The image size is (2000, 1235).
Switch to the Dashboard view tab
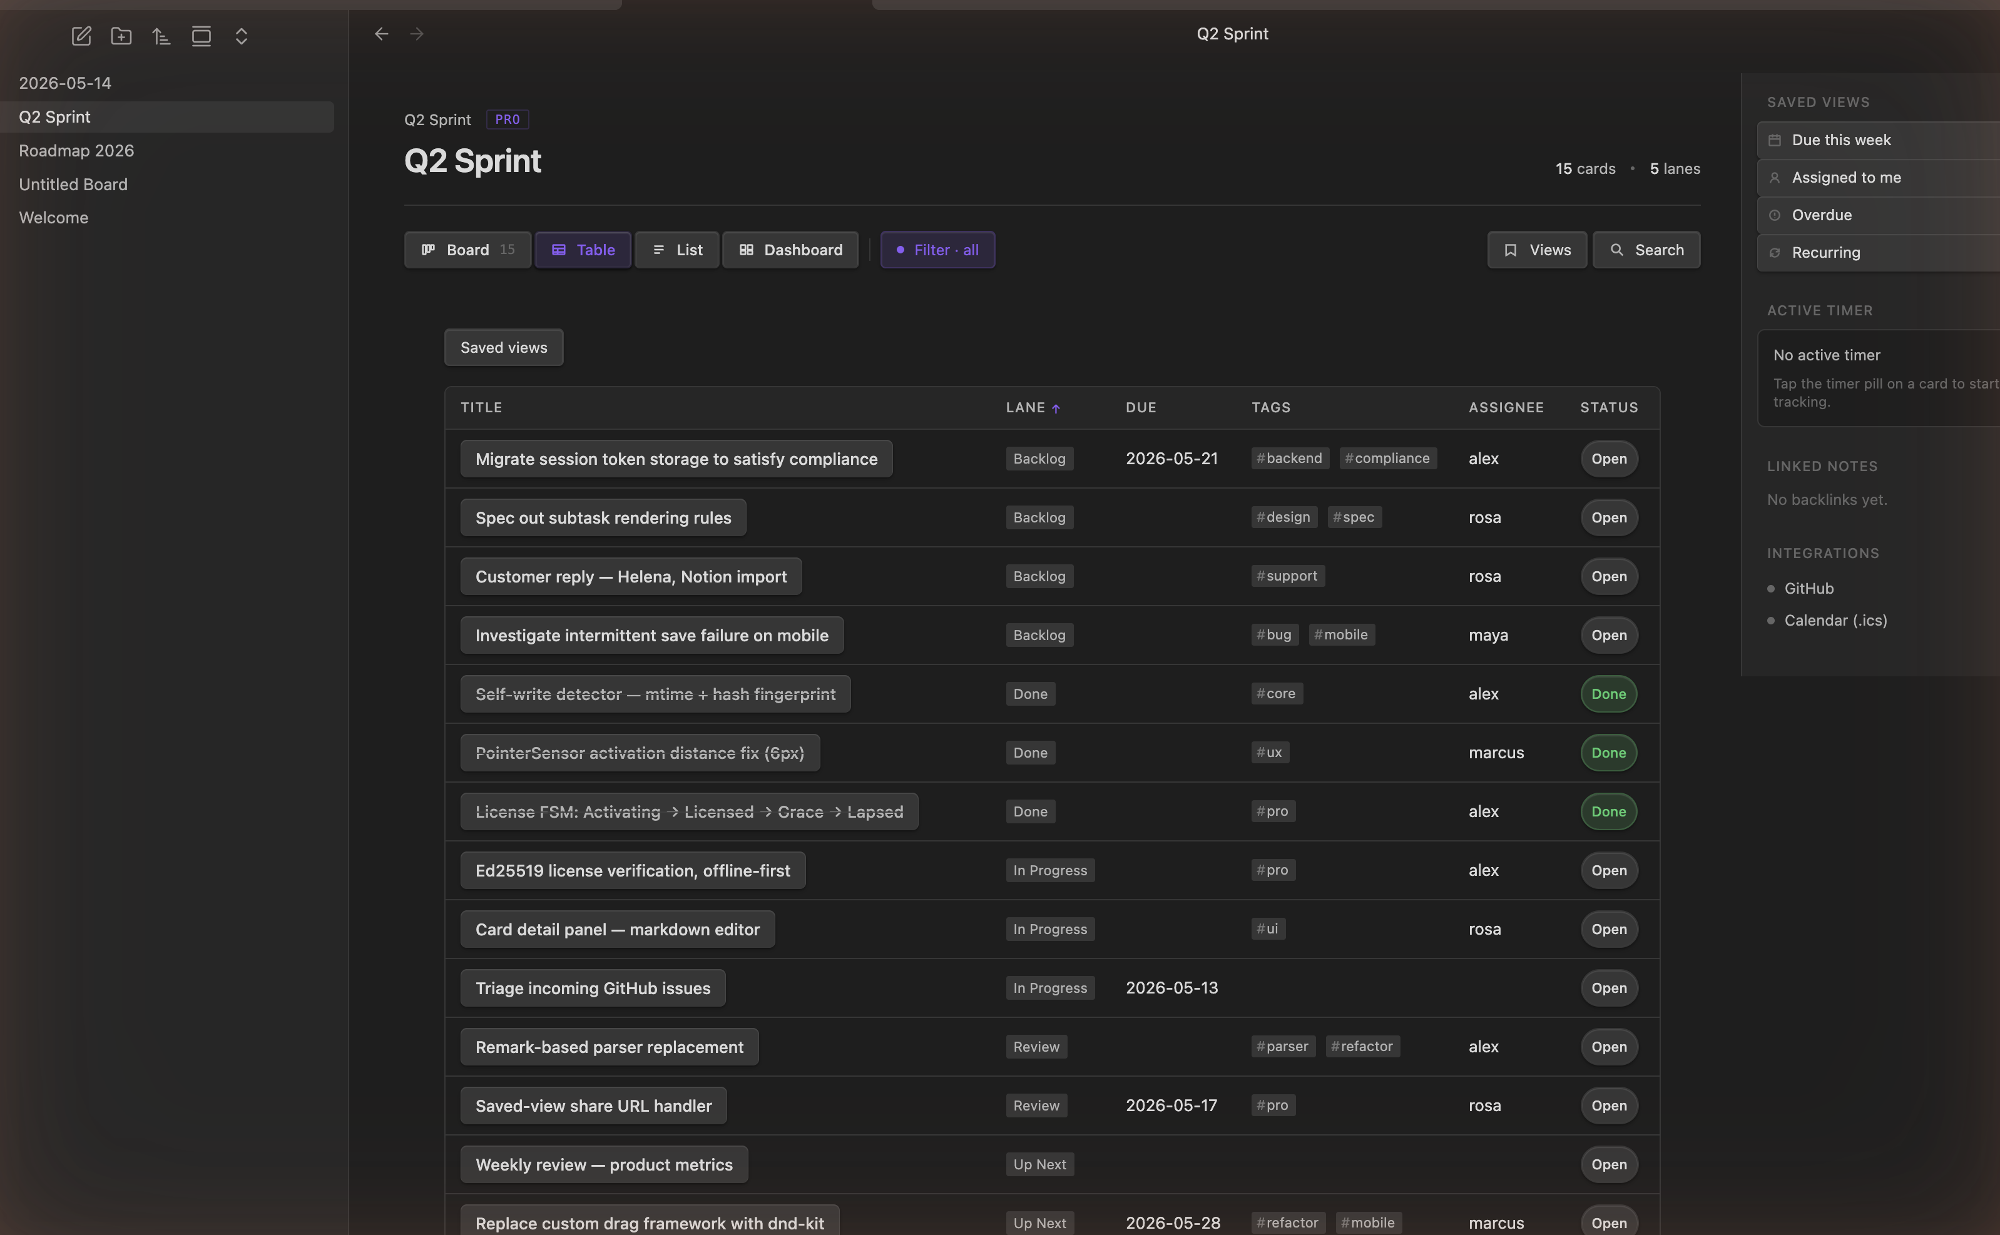(x=790, y=250)
